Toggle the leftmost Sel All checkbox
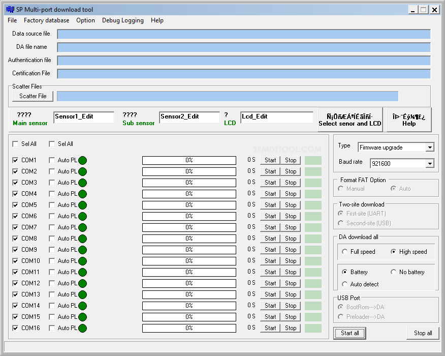Screen dimensions: 445x356 [x=15, y=144]
